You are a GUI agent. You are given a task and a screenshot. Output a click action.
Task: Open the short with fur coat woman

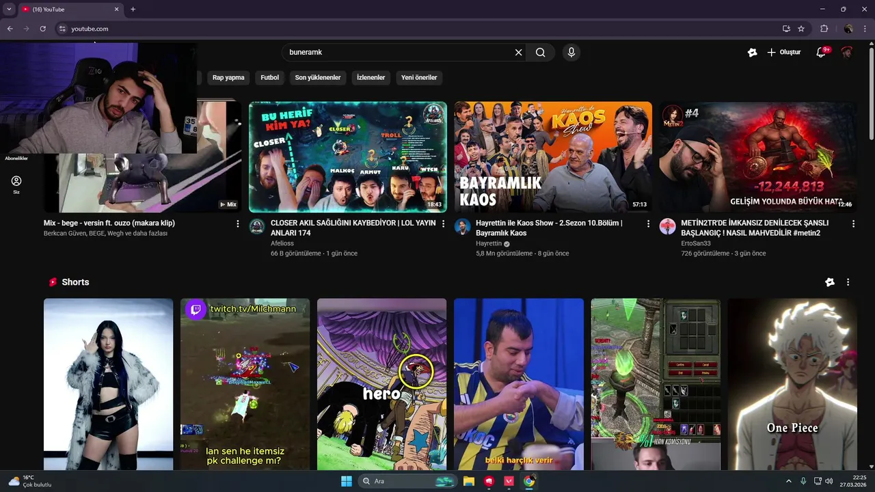coord(108,384)
